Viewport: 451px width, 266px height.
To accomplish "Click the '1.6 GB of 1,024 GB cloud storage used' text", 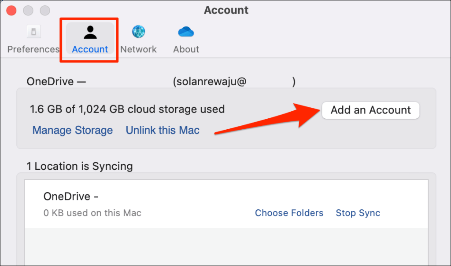I will click(127, 109).
